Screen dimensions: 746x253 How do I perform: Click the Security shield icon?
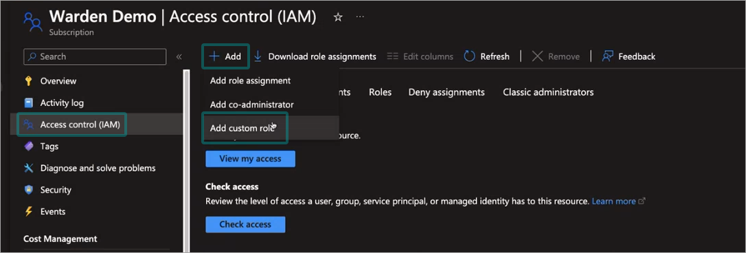tap(29, 190)
